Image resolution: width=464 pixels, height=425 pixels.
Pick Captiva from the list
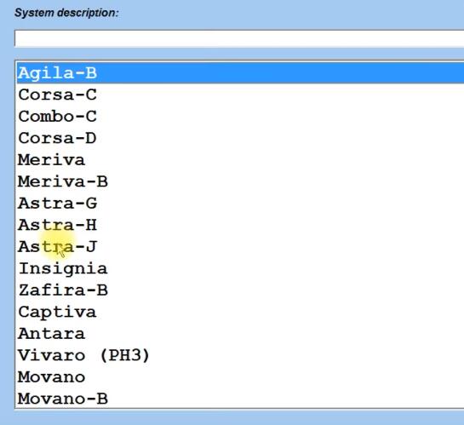[x=57, y=312]
